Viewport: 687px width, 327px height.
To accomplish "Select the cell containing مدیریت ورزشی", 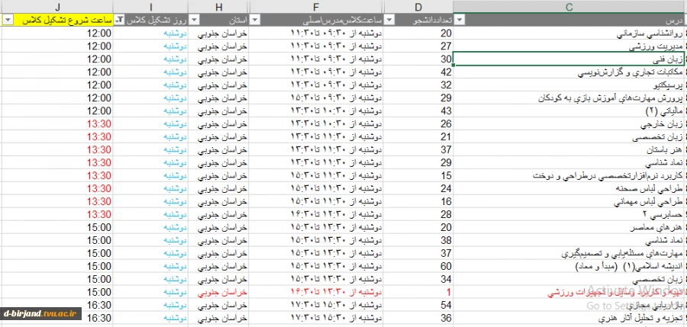I will (x=569, y=46).
